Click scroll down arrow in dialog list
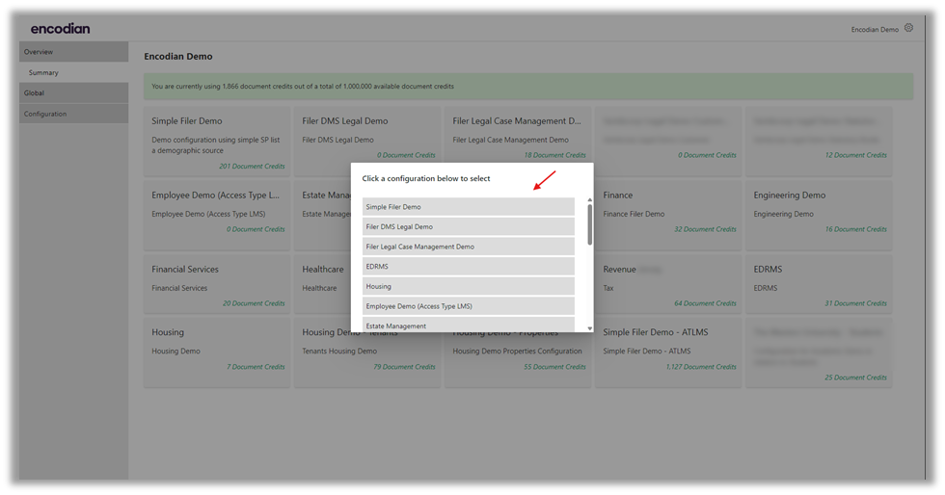This screenshot has height=495, width=945. pos(589,328)
